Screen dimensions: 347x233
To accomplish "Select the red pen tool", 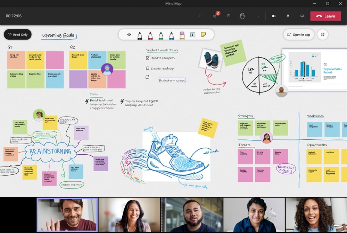I will 150,35.
